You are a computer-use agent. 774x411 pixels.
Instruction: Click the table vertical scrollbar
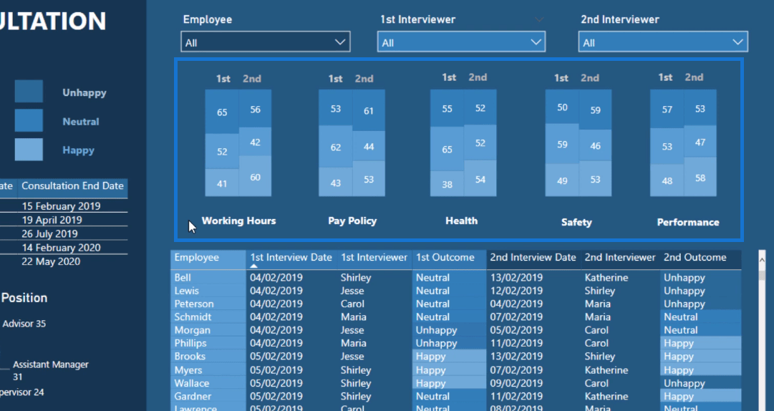click(x=762, y=330)
